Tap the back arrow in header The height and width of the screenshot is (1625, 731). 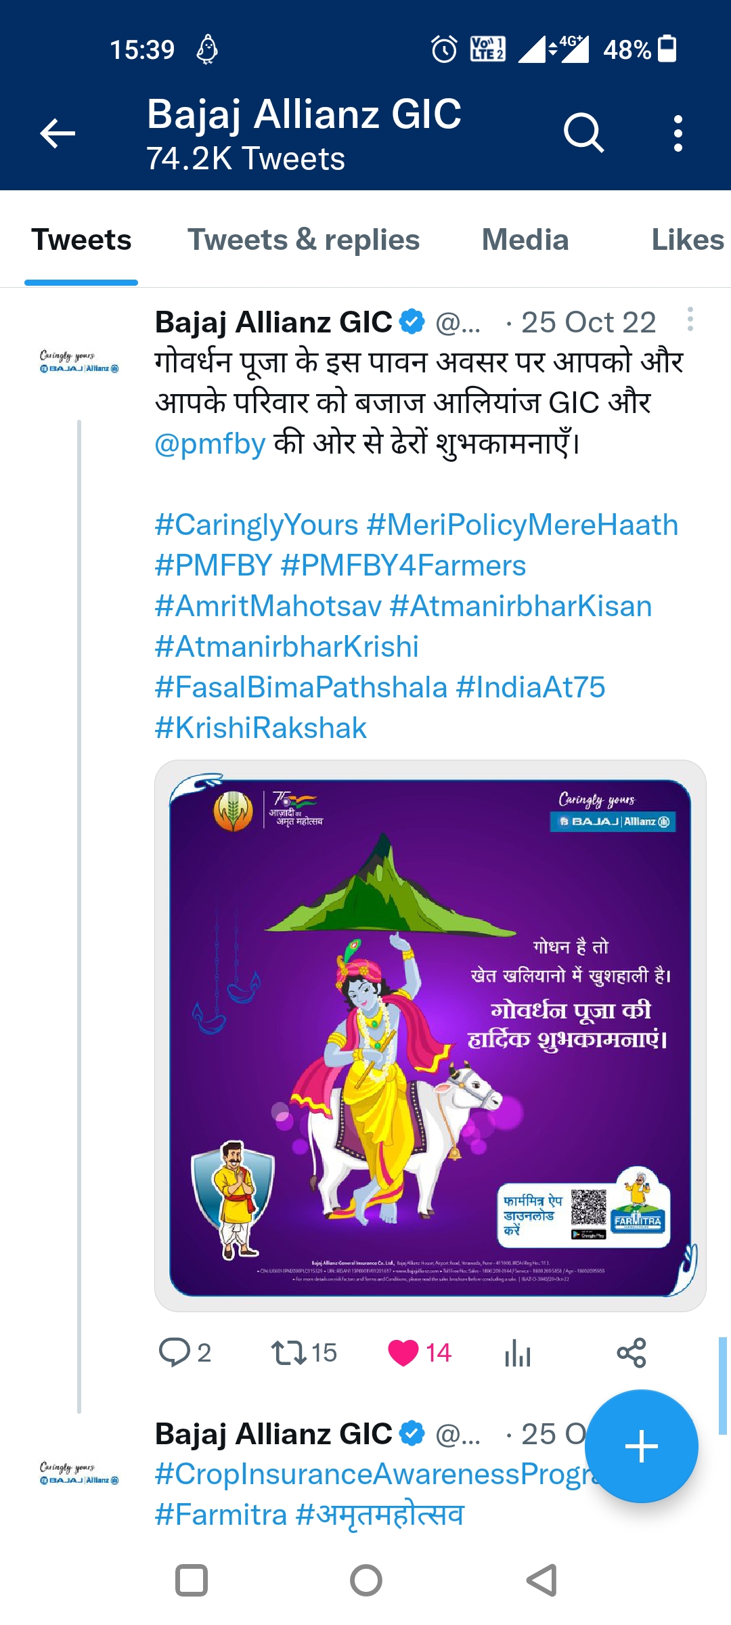pos(58,133)
